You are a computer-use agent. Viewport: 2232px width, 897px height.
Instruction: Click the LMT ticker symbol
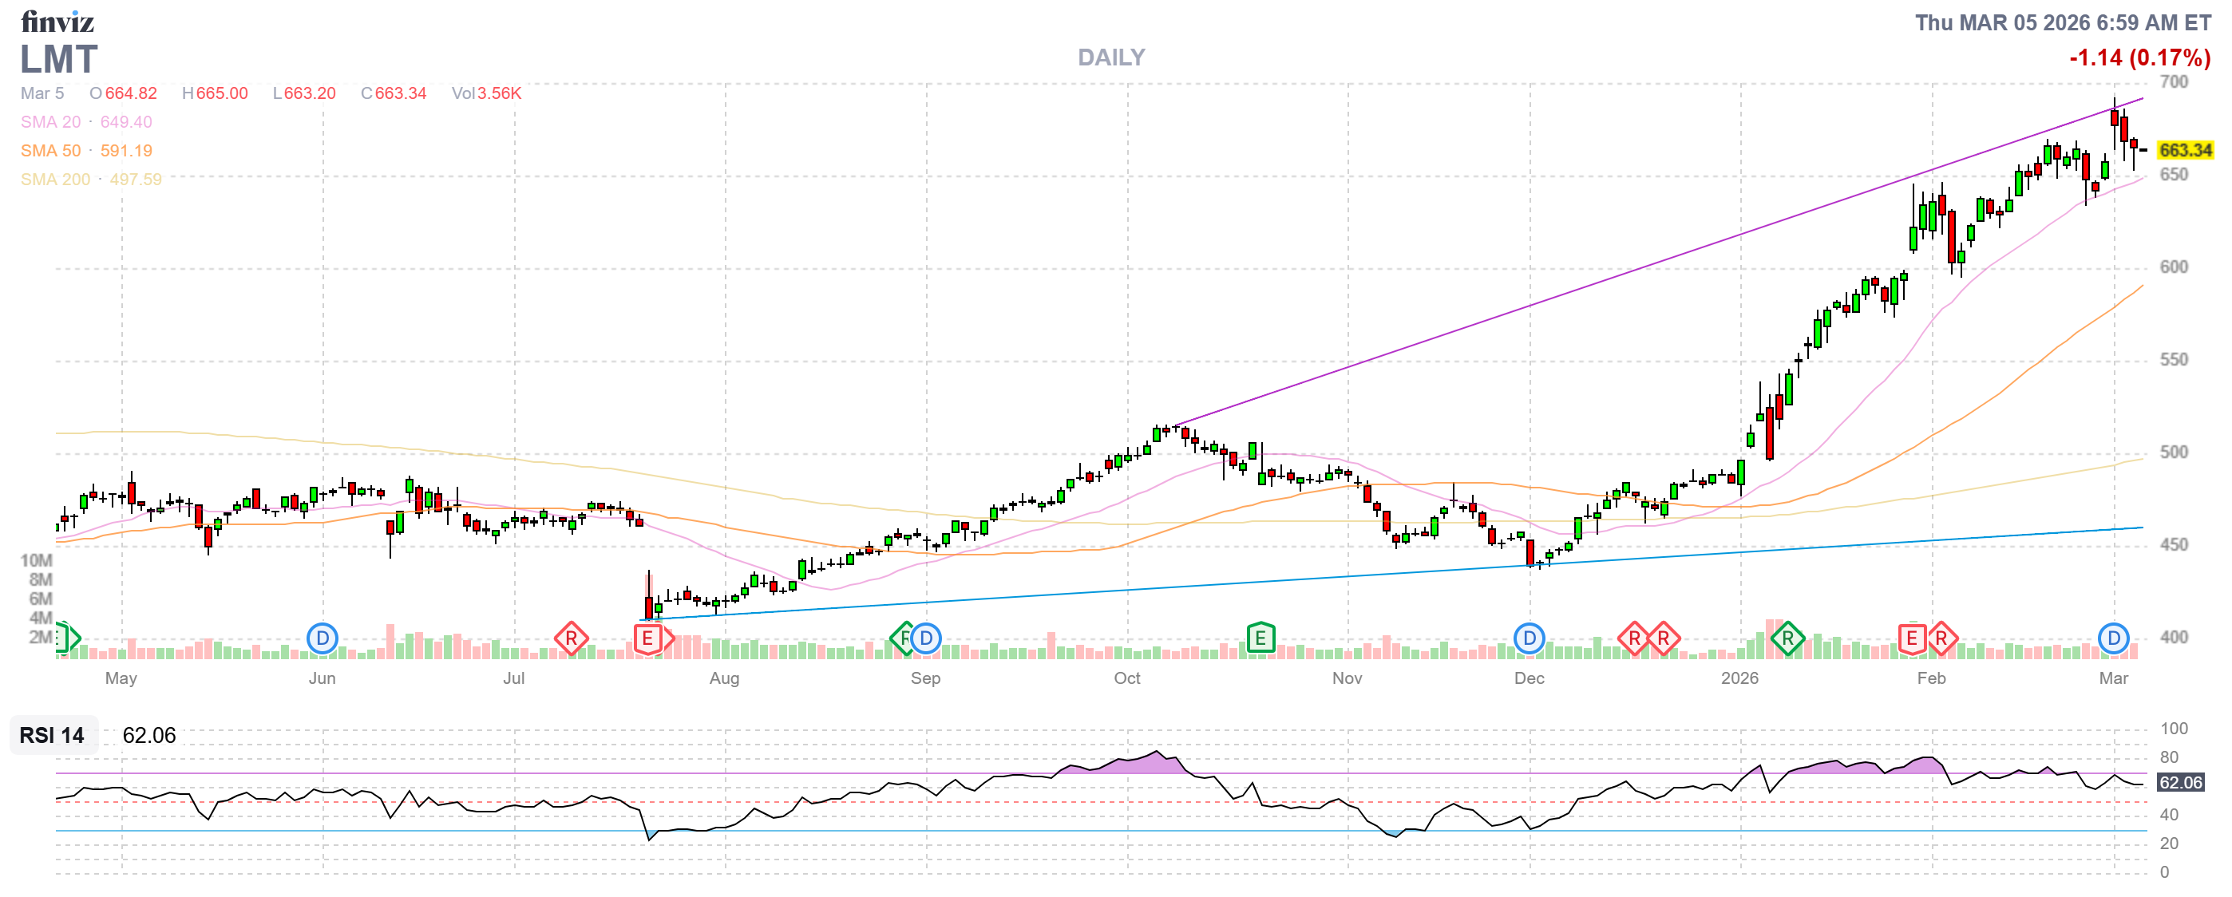pyautogui.click(x=59, y=61)
